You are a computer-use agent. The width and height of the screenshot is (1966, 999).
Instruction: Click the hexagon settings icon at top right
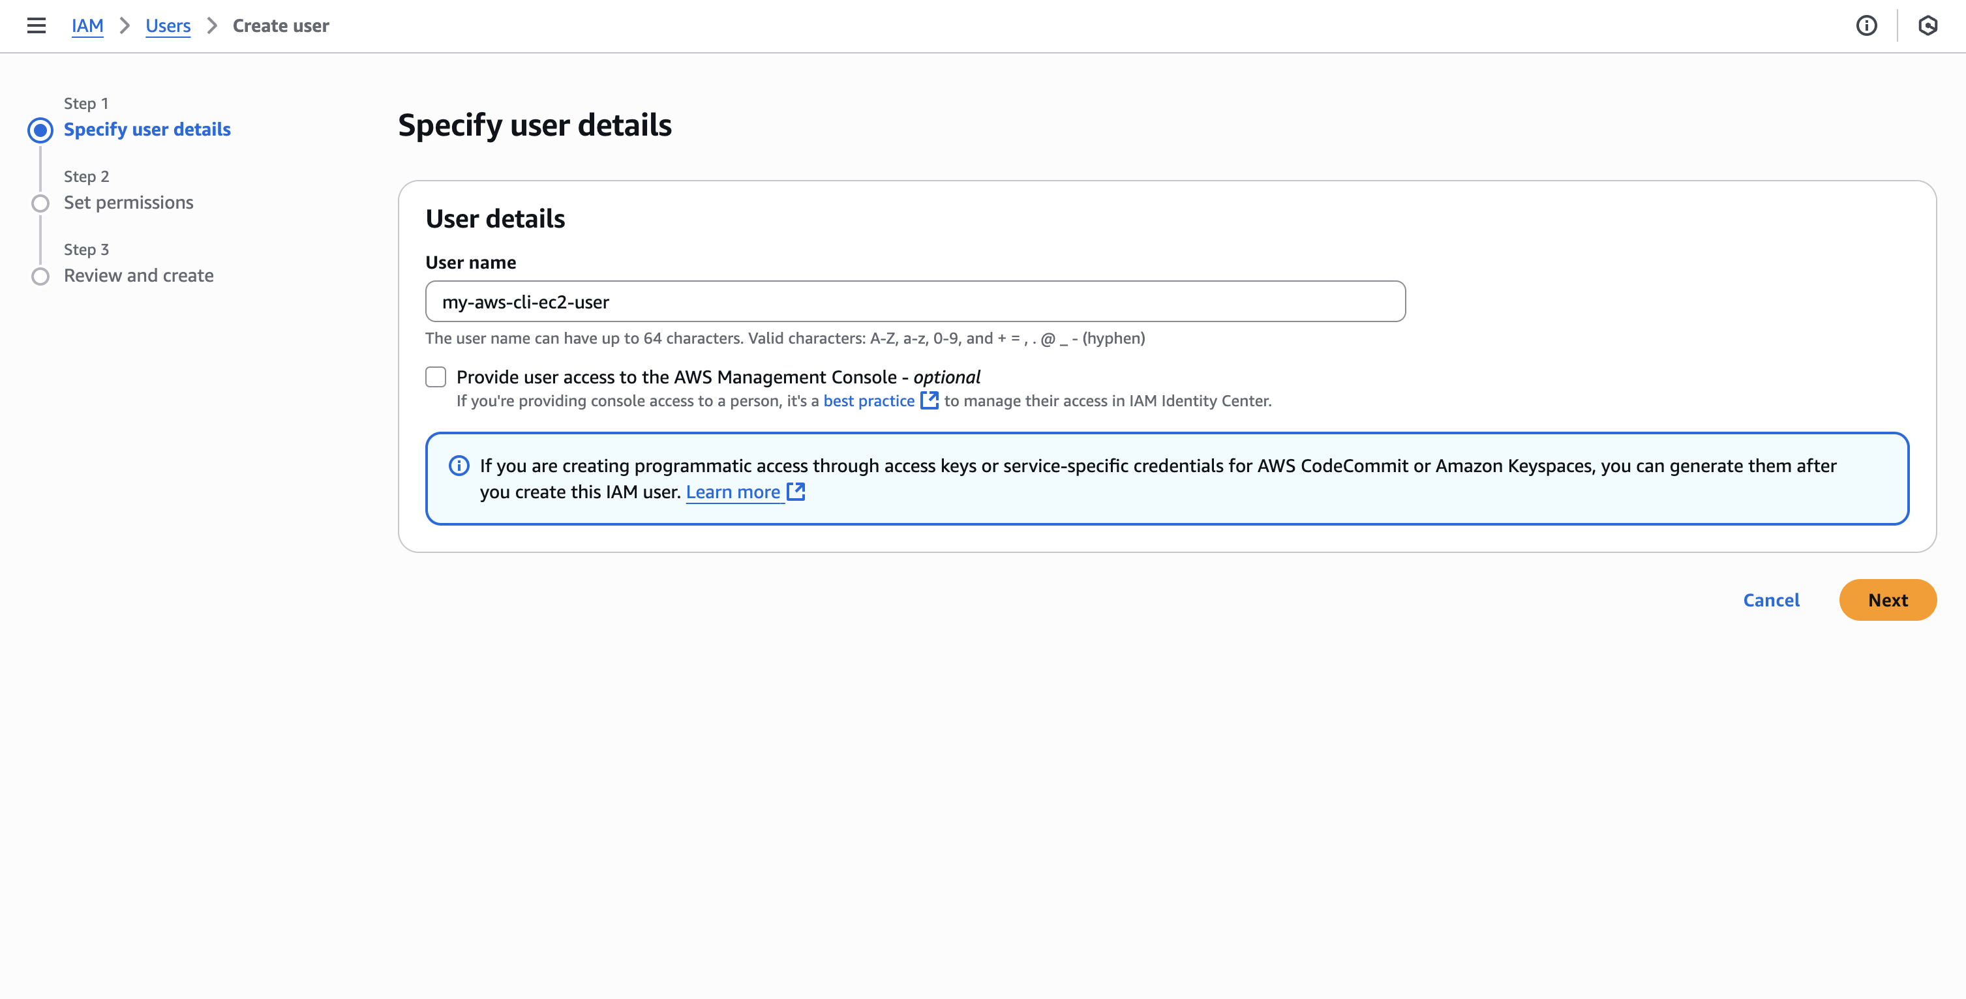[1927, 26]
